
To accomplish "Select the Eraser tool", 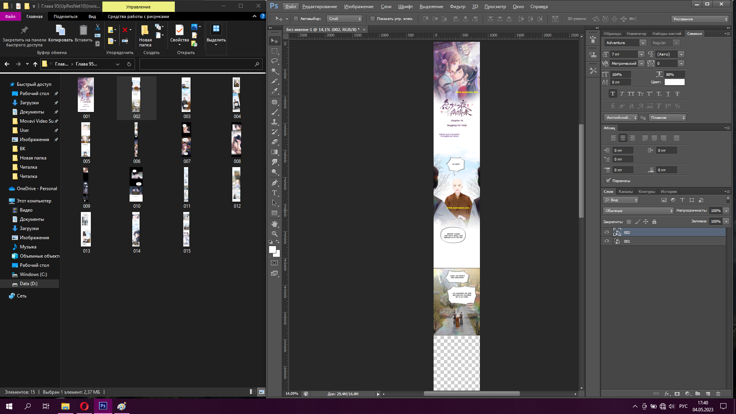I will [274, 142].
